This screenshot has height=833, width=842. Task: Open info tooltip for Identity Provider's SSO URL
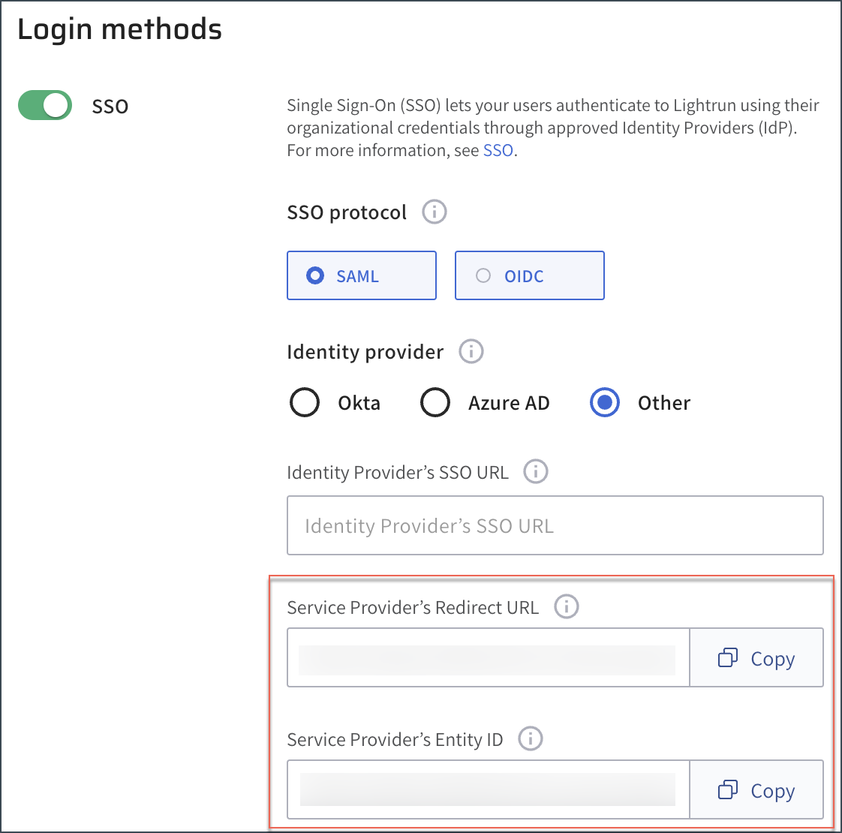click(x=535, y=472)
